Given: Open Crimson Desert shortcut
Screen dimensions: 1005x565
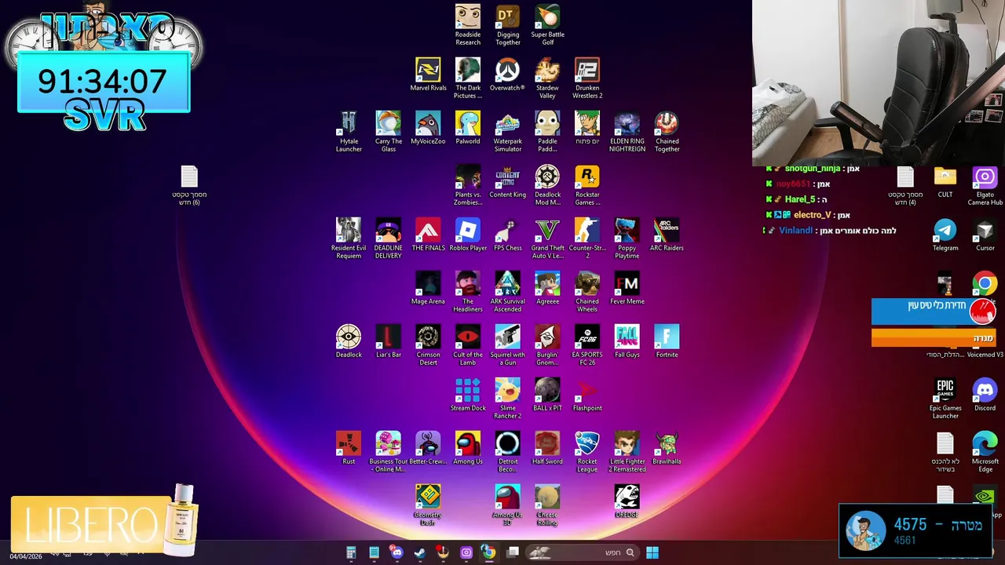Looking at the screenshot, I should coord(428,345).
